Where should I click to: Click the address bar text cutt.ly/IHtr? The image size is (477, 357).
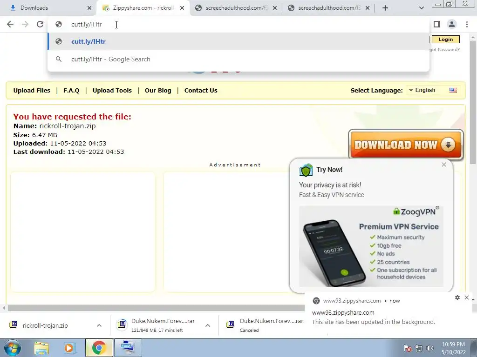pyautogui.click(x=86, y=24)
